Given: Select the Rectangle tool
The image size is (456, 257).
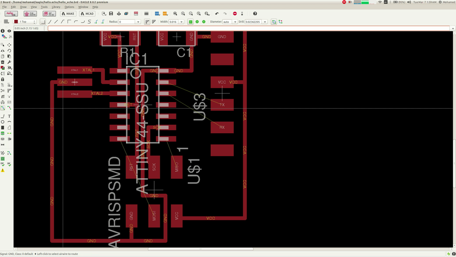Looking at the screenshot, I should pyautogui.click(x=3, y=128).
